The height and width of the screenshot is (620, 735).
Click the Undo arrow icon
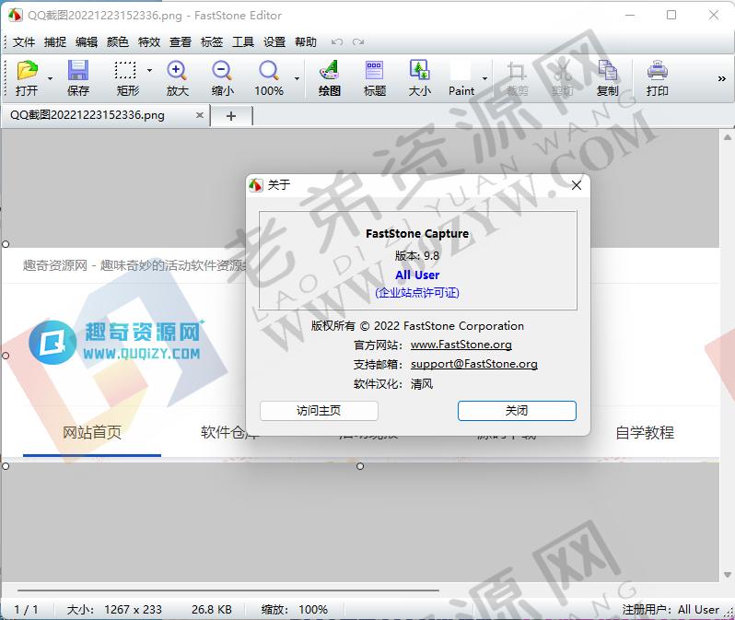(x=336, y=42)
